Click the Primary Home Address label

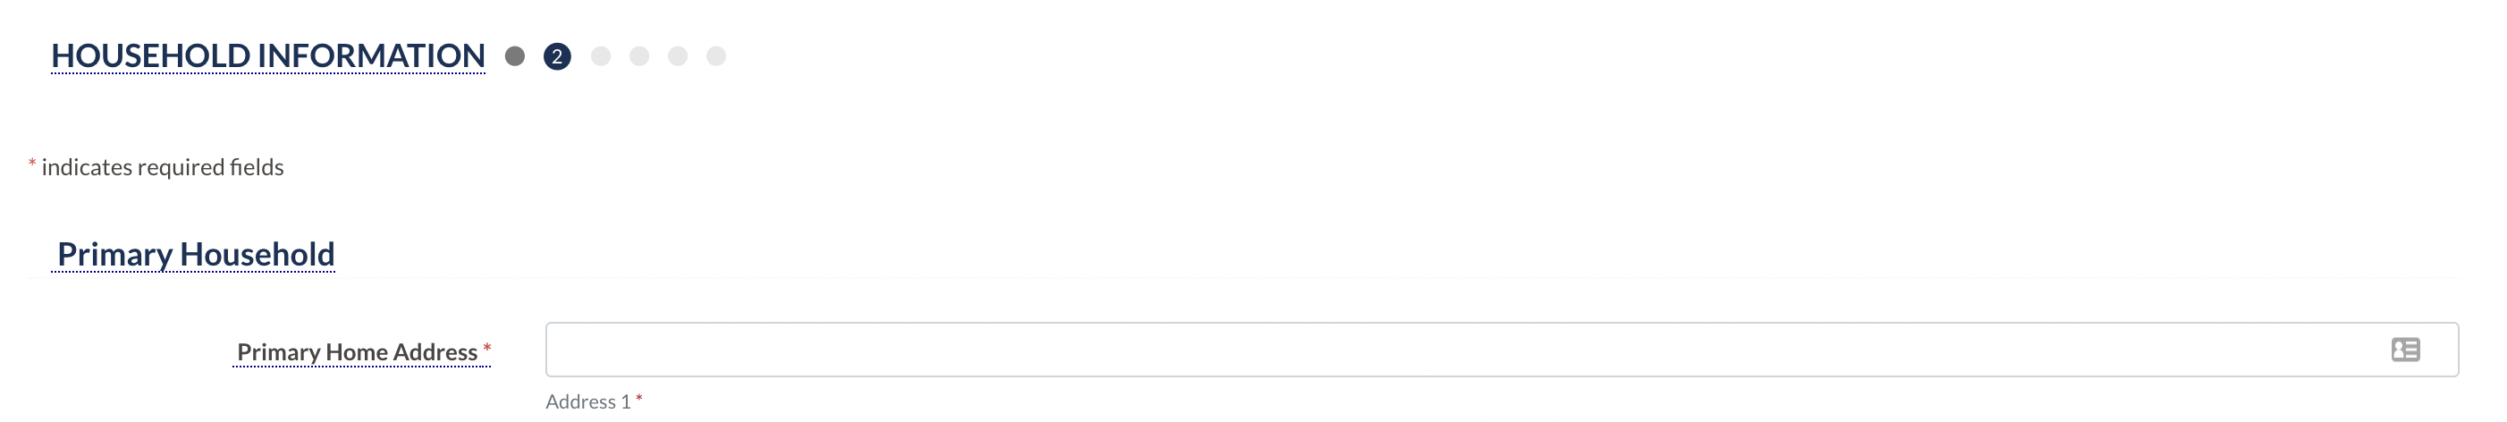pyautogui.click(x=357, y=352)
